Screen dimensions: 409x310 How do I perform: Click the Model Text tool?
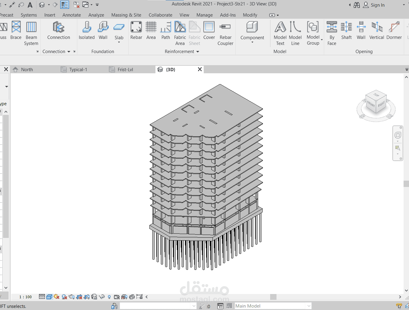point(280,33)
